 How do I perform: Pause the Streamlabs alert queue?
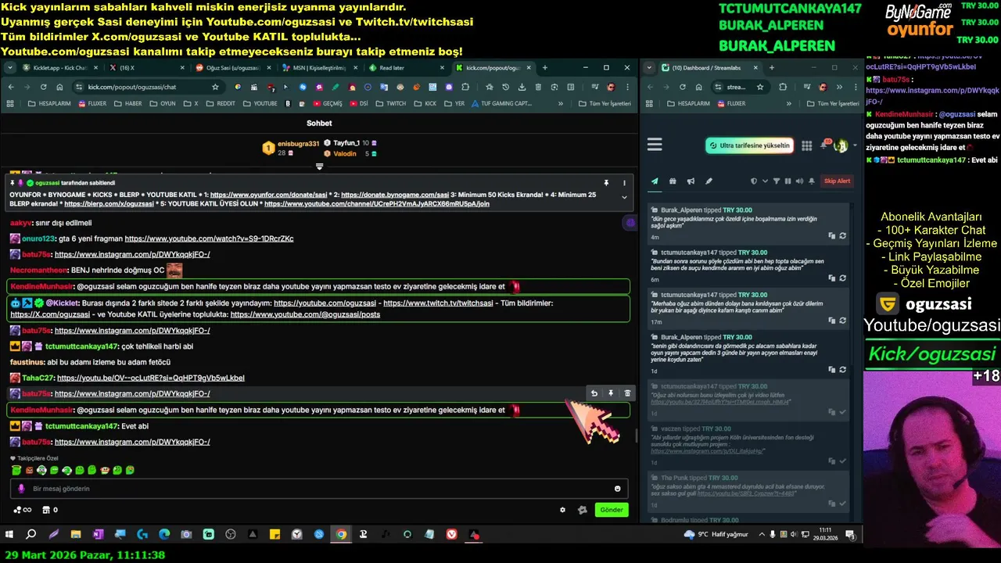coord(788,181)
